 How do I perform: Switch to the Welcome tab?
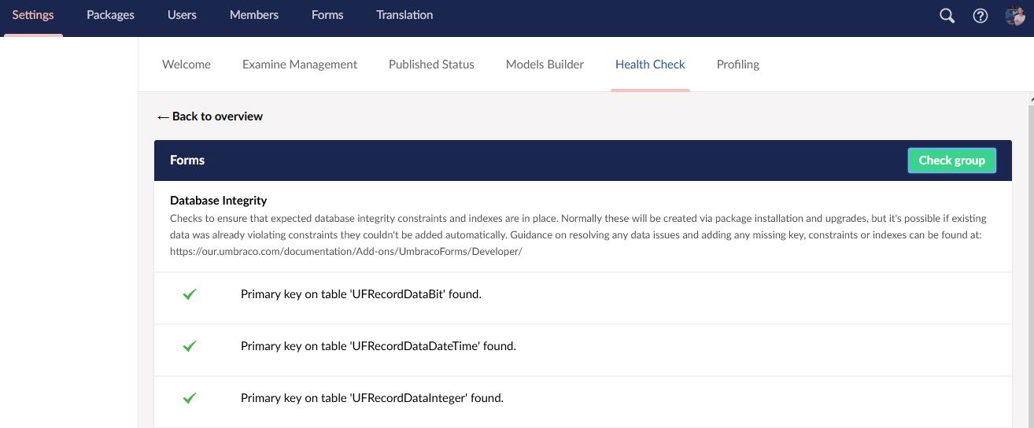pyautogui.click(x=186, y=65)
